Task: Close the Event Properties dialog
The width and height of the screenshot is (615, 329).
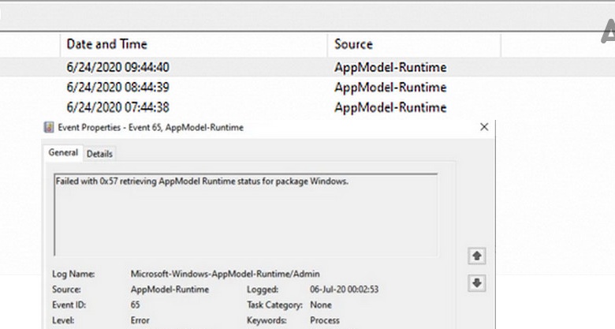Action: (484, 127)
